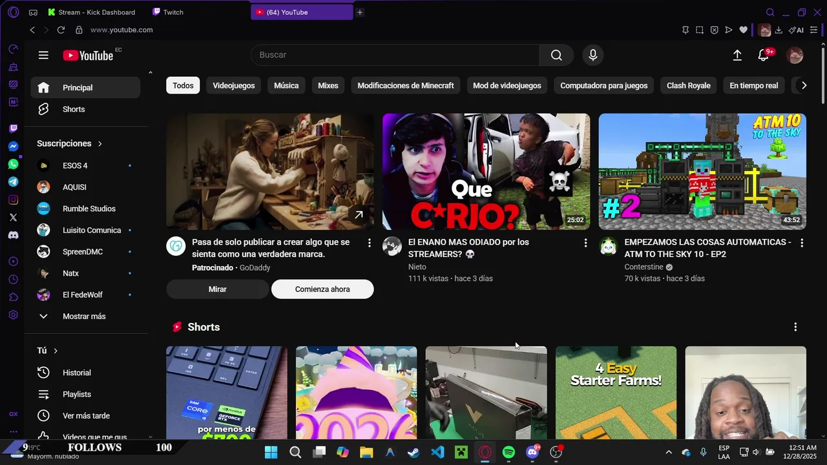
Task: Click the YouTube Buscar search field
Action: coord(395,56)
